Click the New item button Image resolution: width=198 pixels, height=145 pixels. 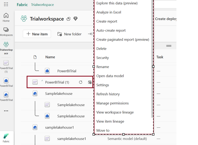[37, 34]
